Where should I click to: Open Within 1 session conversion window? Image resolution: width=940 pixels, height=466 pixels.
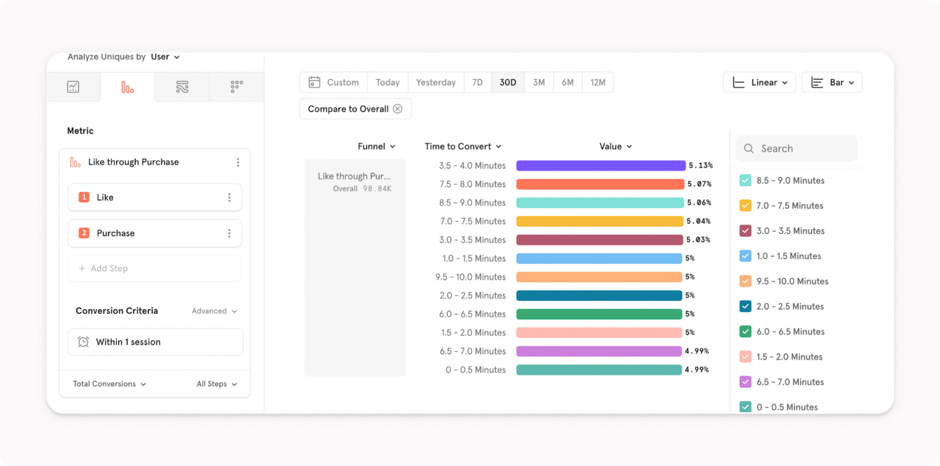pyautogui.click(x=155, y=342)
